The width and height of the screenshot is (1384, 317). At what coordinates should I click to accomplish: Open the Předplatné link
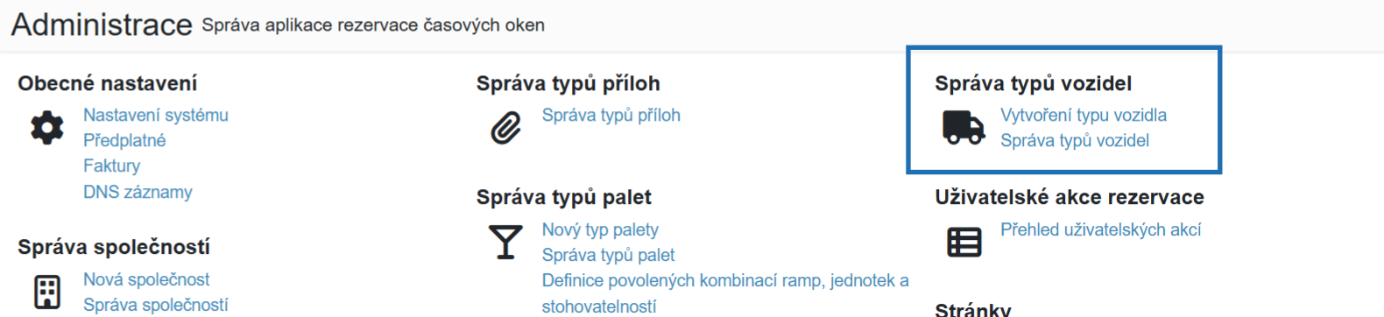pyautogui.click(x=124, y=140)
